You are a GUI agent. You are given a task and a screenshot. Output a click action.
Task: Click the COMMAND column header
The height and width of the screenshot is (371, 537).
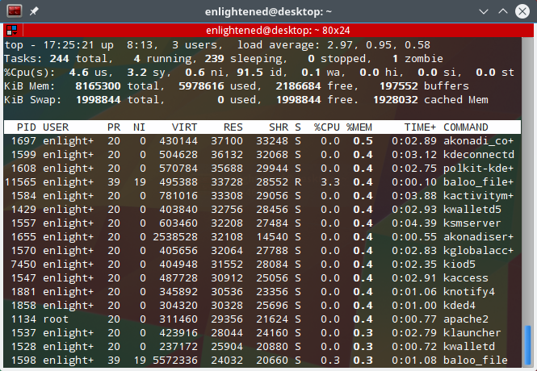465,127
